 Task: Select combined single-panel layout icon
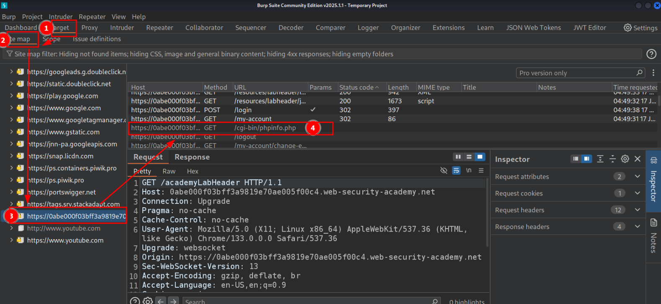480,157
